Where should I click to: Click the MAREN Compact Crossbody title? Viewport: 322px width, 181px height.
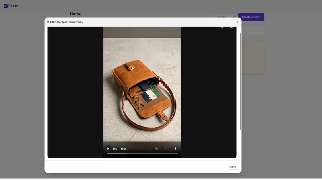65,22
